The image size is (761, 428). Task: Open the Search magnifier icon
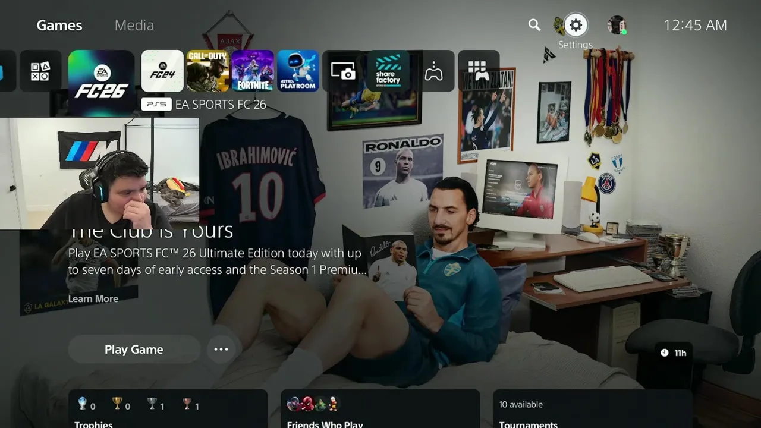[x=534, y=25]
